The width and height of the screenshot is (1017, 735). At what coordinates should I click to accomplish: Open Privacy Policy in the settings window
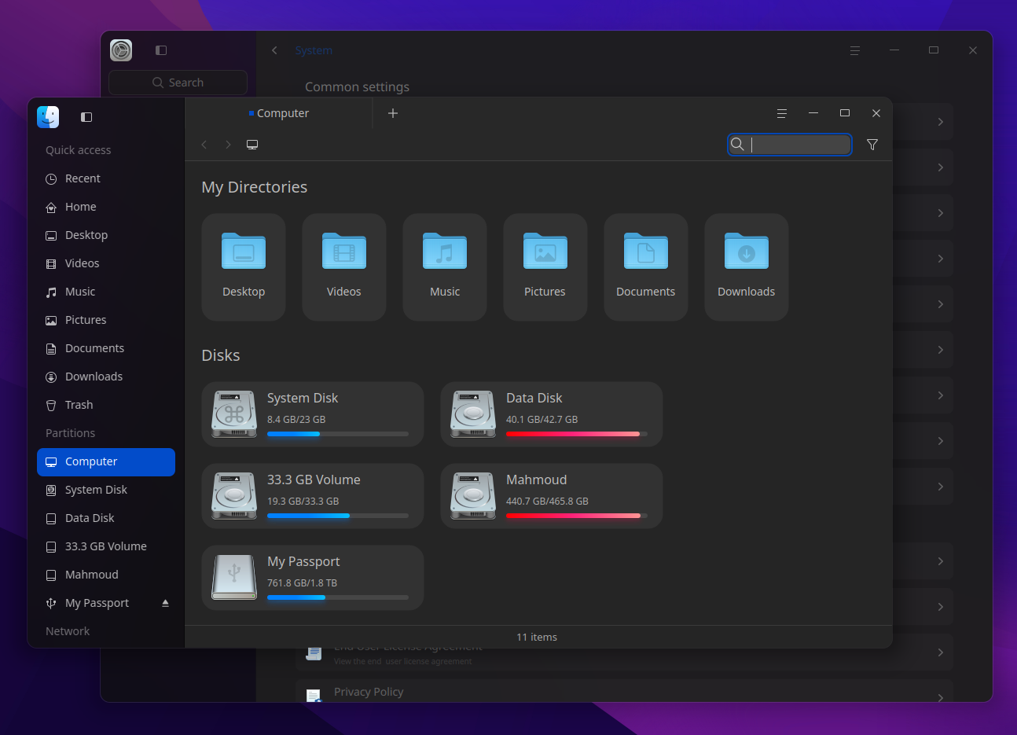[625, 691]
